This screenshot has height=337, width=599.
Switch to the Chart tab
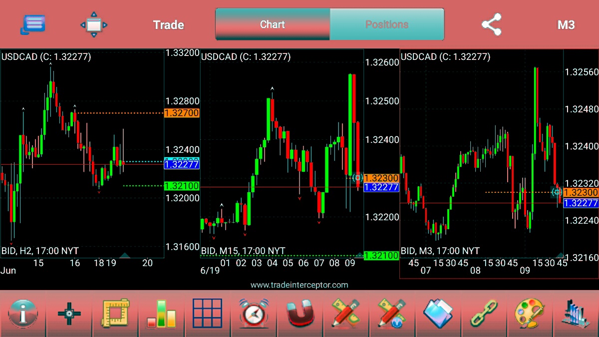[273, 24]
